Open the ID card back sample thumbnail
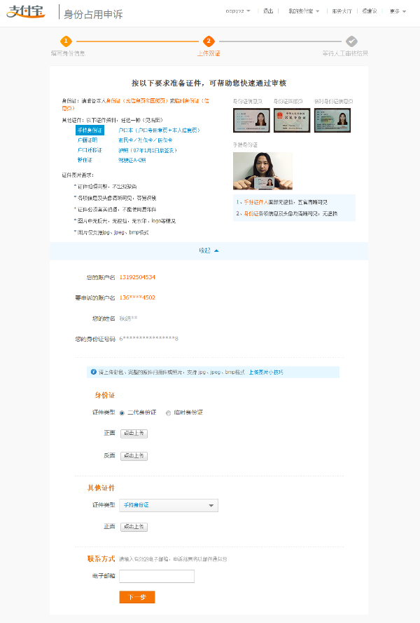Image resolution: width=420 pixels, height=623 pixels. coord(291,120)
